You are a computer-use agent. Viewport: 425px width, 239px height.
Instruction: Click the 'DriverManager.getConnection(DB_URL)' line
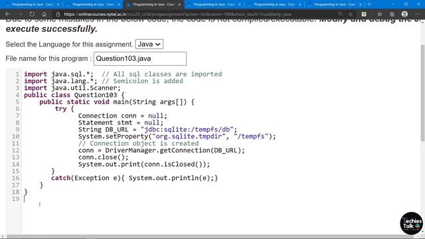pos(161,150)
